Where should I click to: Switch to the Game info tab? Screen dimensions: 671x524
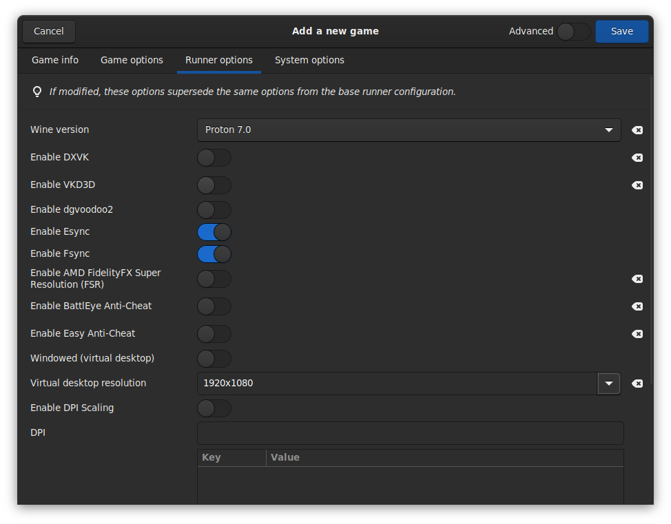55,61
